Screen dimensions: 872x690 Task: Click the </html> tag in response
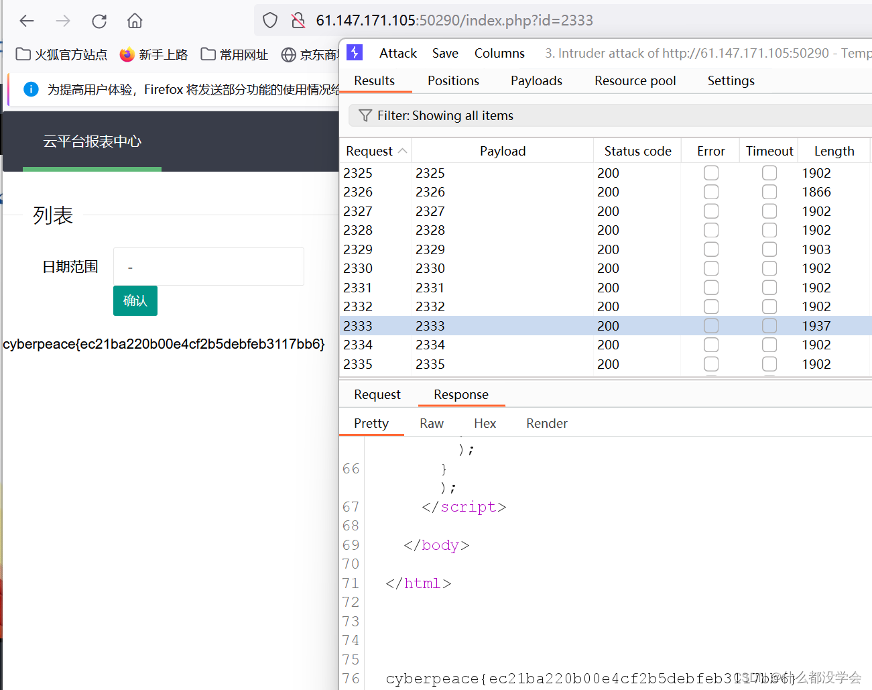418,583
